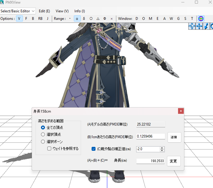Toggle the RB rigid body option
This screenshot has width=213, height=188.
point(40,19)
